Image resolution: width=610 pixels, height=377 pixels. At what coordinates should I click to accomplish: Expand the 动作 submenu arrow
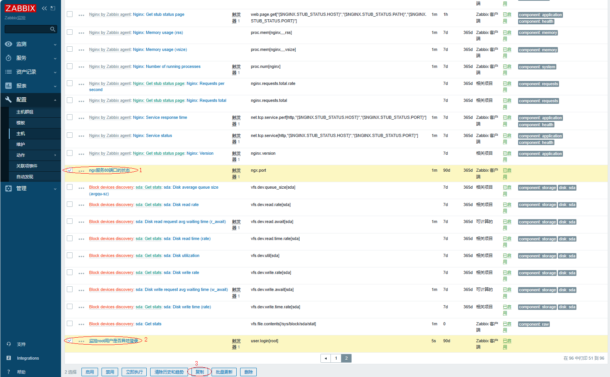pos(55,155)
